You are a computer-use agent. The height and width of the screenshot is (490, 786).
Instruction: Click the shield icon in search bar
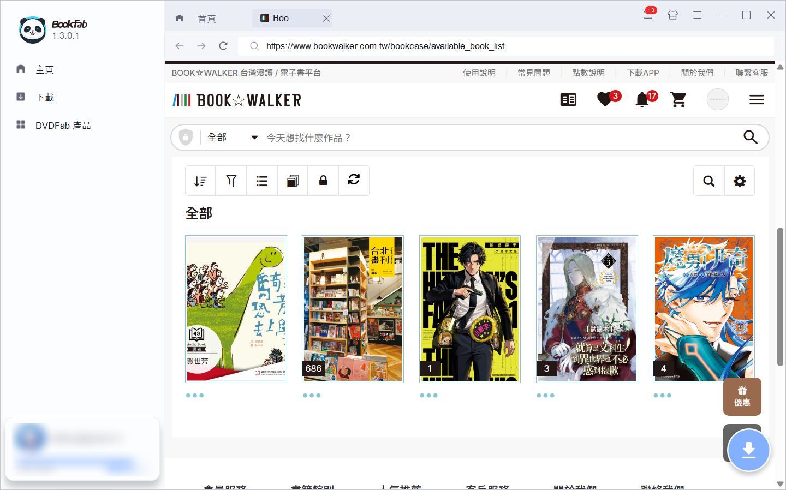(x=186, y=137)
